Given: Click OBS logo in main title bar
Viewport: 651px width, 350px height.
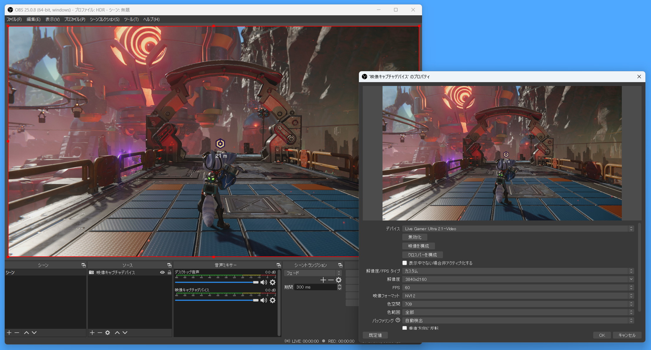Looking at the screenshot, I should (x=10, y=10).
